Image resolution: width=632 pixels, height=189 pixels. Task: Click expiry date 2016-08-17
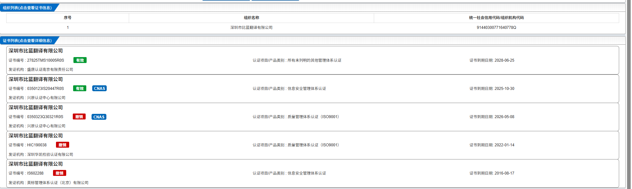[x=504, y=173]
